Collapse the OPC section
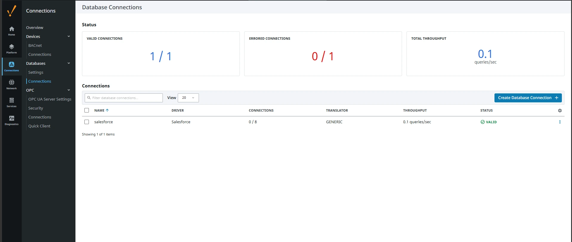This screenshot has height=242, width=572. coord(69,90)
